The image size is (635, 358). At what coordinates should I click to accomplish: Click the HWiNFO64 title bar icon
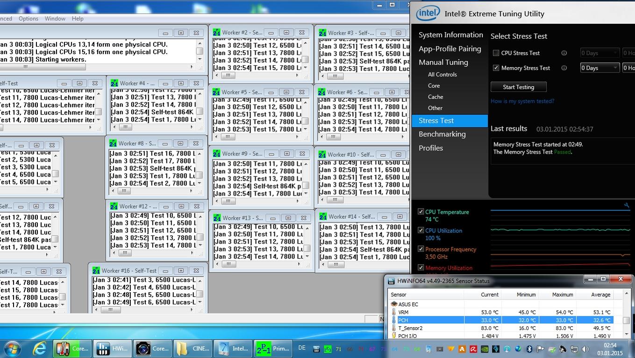(x=391, y=281)
